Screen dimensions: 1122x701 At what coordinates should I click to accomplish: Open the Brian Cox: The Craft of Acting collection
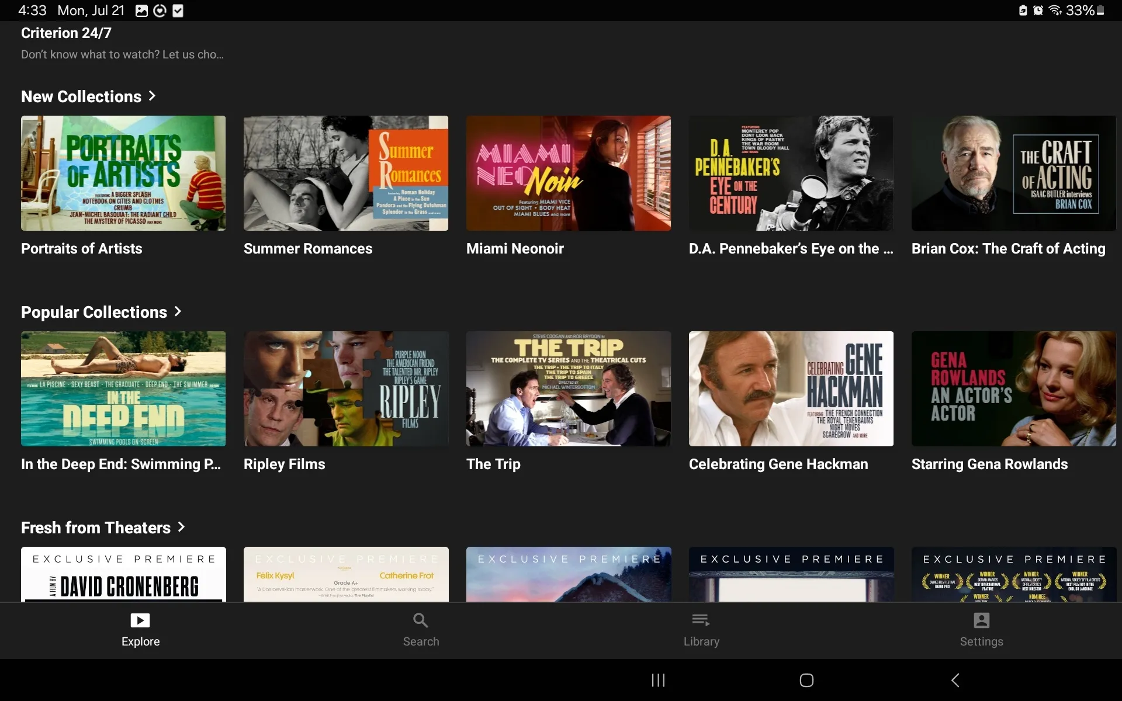pyautogui.click(x=1013, y=173)
